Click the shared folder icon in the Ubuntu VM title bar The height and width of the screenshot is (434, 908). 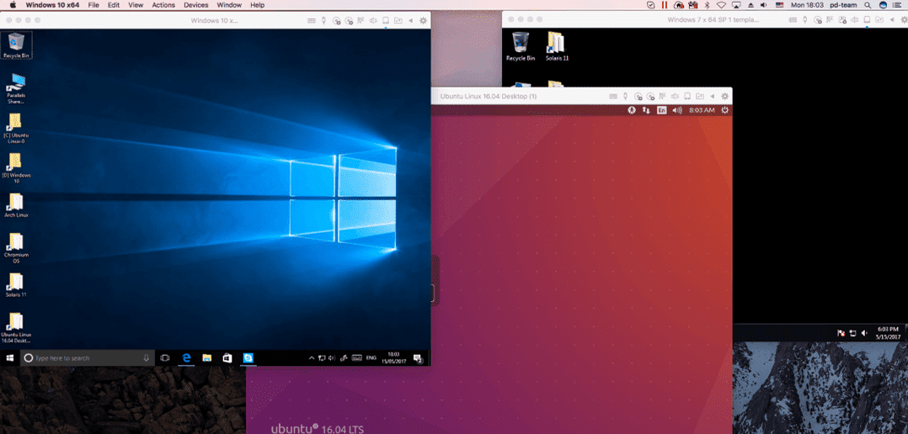point(699,96)
